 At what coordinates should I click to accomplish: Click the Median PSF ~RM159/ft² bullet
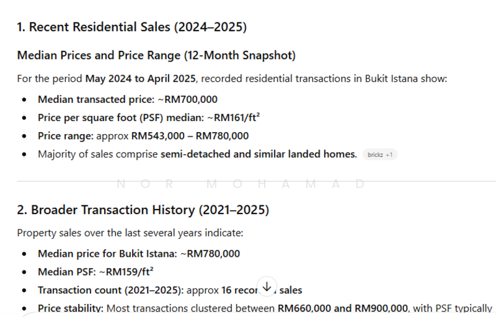point(95,271)
